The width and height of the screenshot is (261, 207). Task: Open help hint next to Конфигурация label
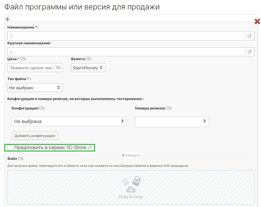pos(41,108)
